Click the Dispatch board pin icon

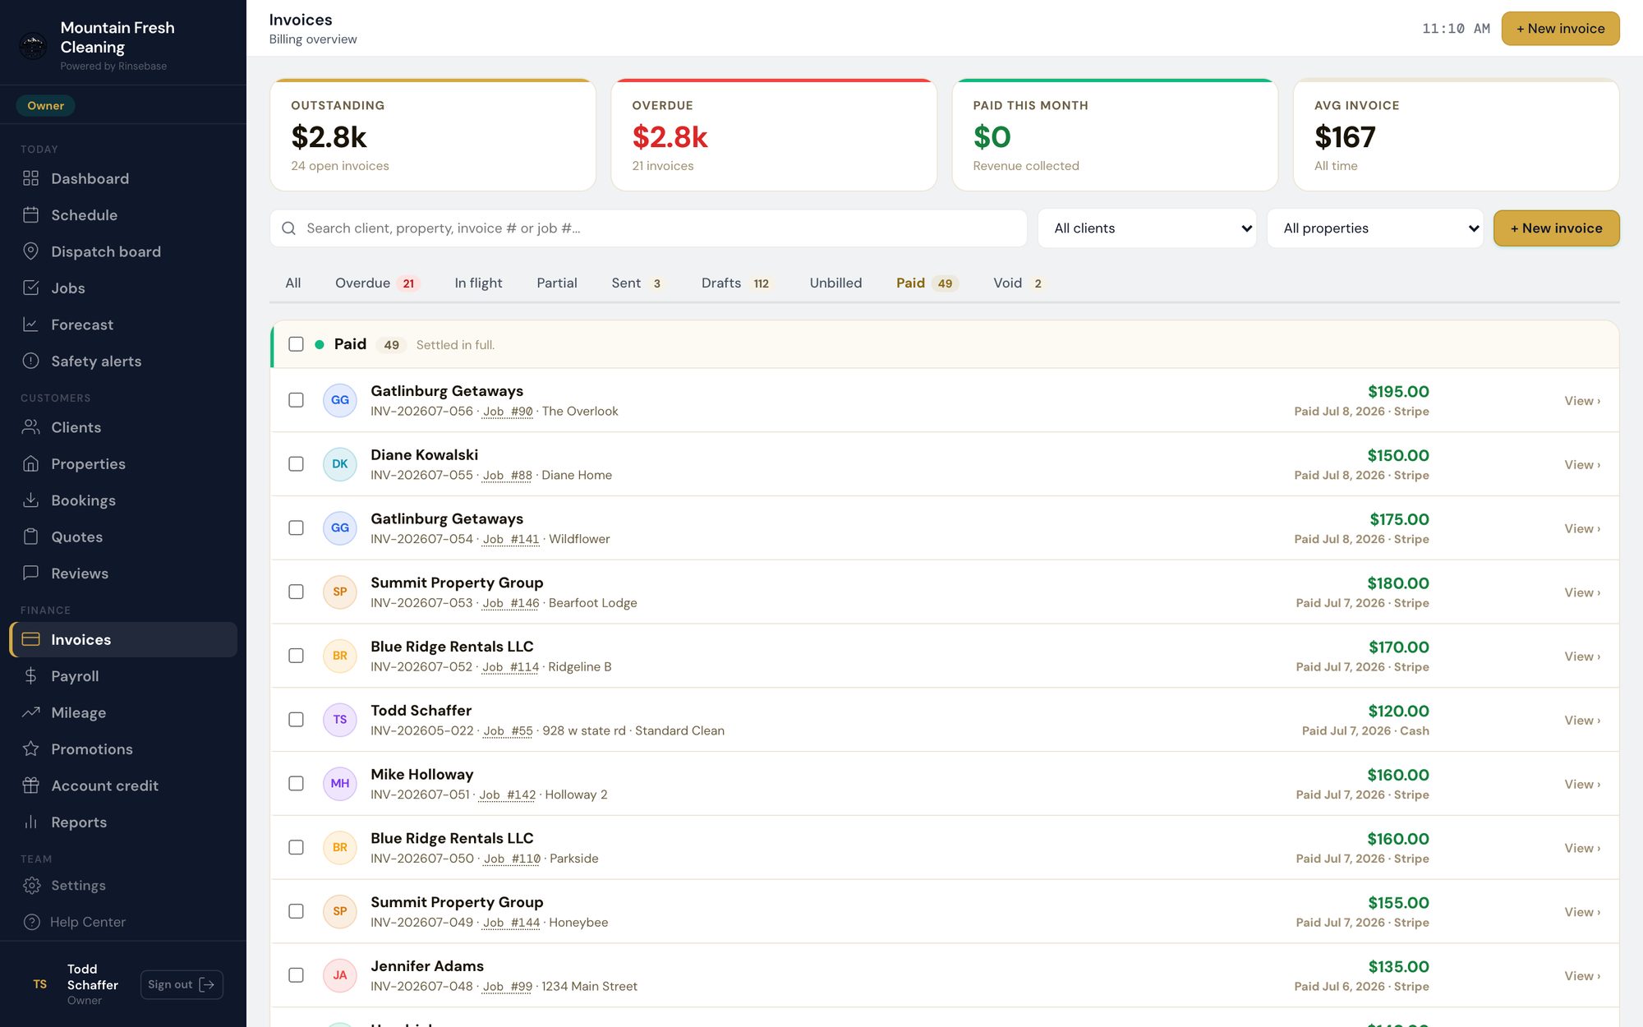(x=30, y=251)
